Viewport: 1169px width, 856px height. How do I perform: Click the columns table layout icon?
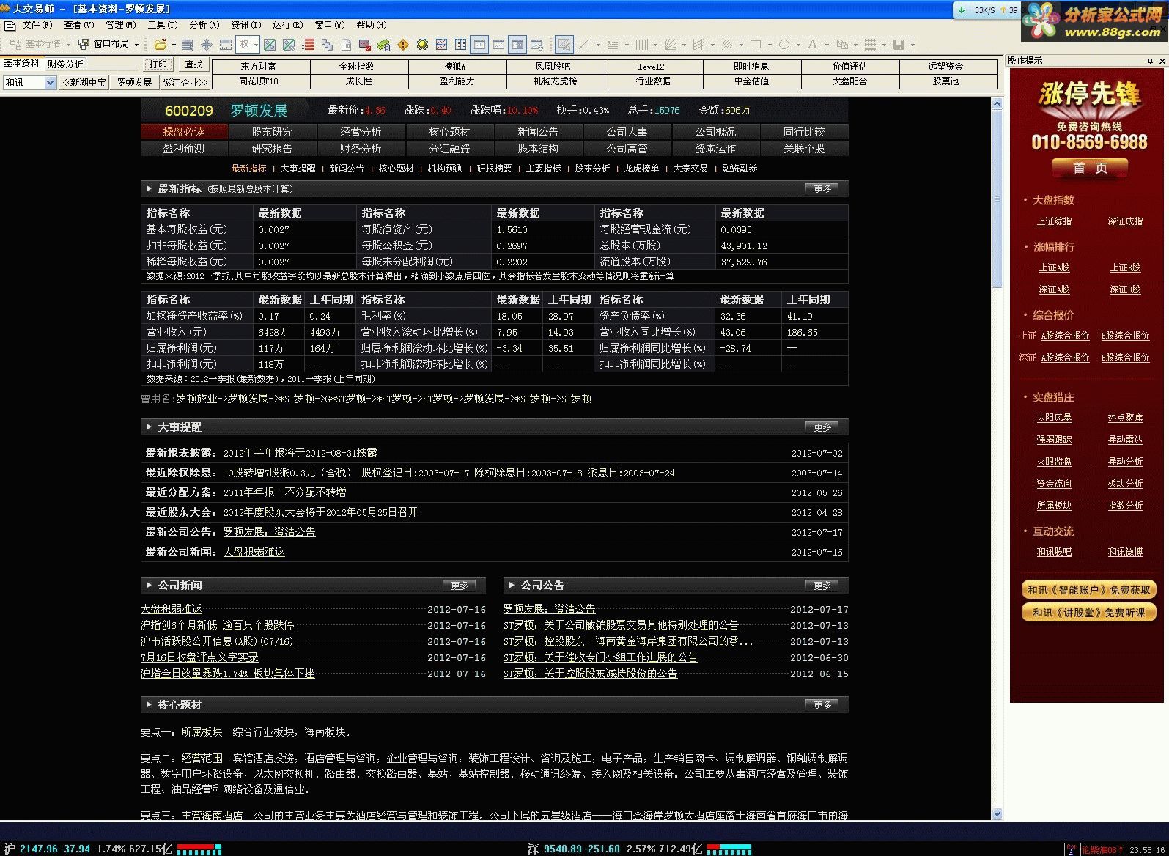coord(460,45)
